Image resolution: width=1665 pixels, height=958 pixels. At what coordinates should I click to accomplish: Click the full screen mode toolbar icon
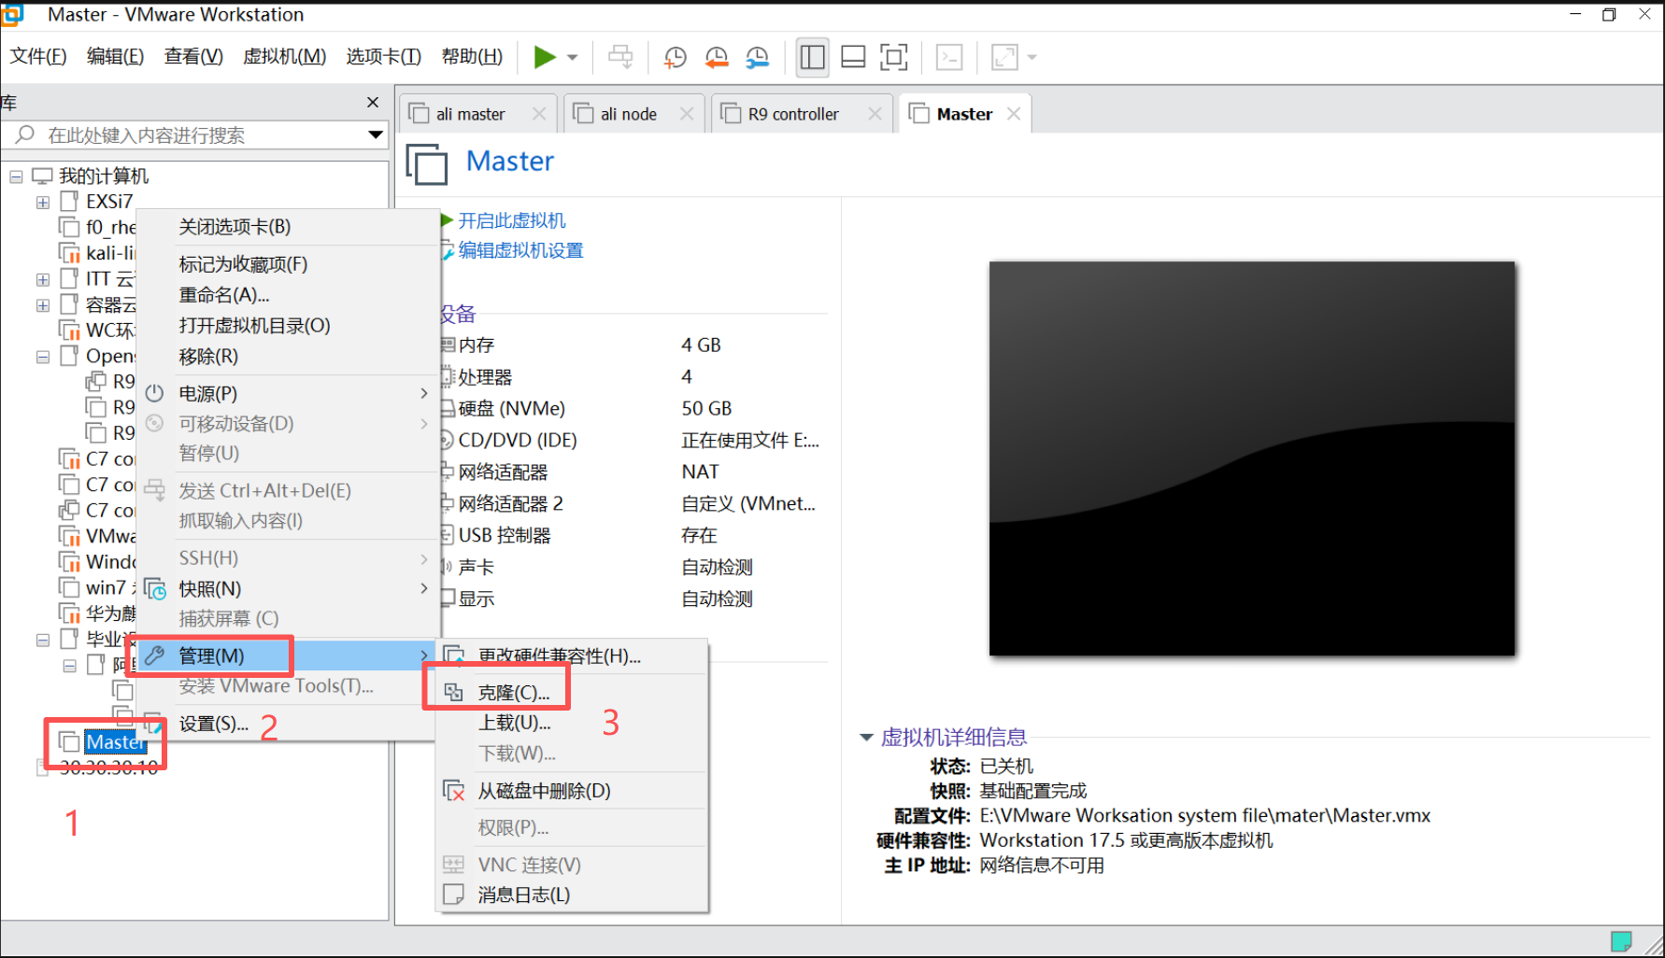[x=894, y=57]
